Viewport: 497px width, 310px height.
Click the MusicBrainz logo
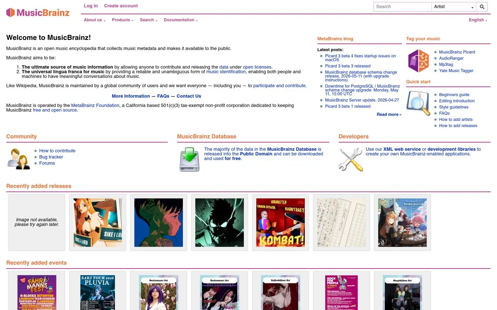click(38, 12)
